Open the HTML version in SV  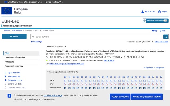[161, 81]
